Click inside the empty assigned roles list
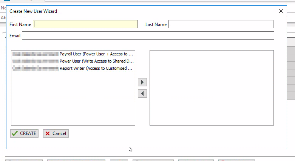Screen dimensions: 295x161 tap(212, 87)
